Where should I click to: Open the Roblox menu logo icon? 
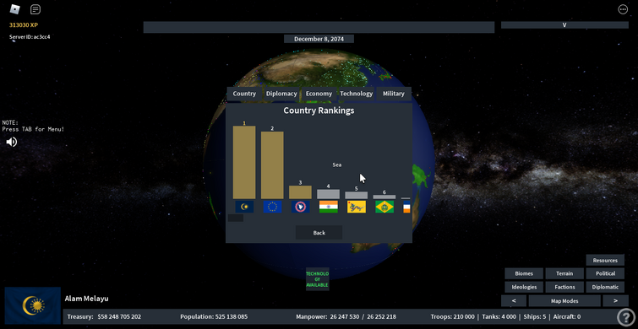(x=14, y=8)
